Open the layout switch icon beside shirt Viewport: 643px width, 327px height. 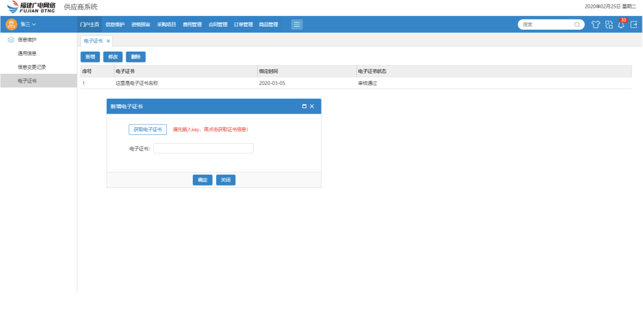[609, 24]
